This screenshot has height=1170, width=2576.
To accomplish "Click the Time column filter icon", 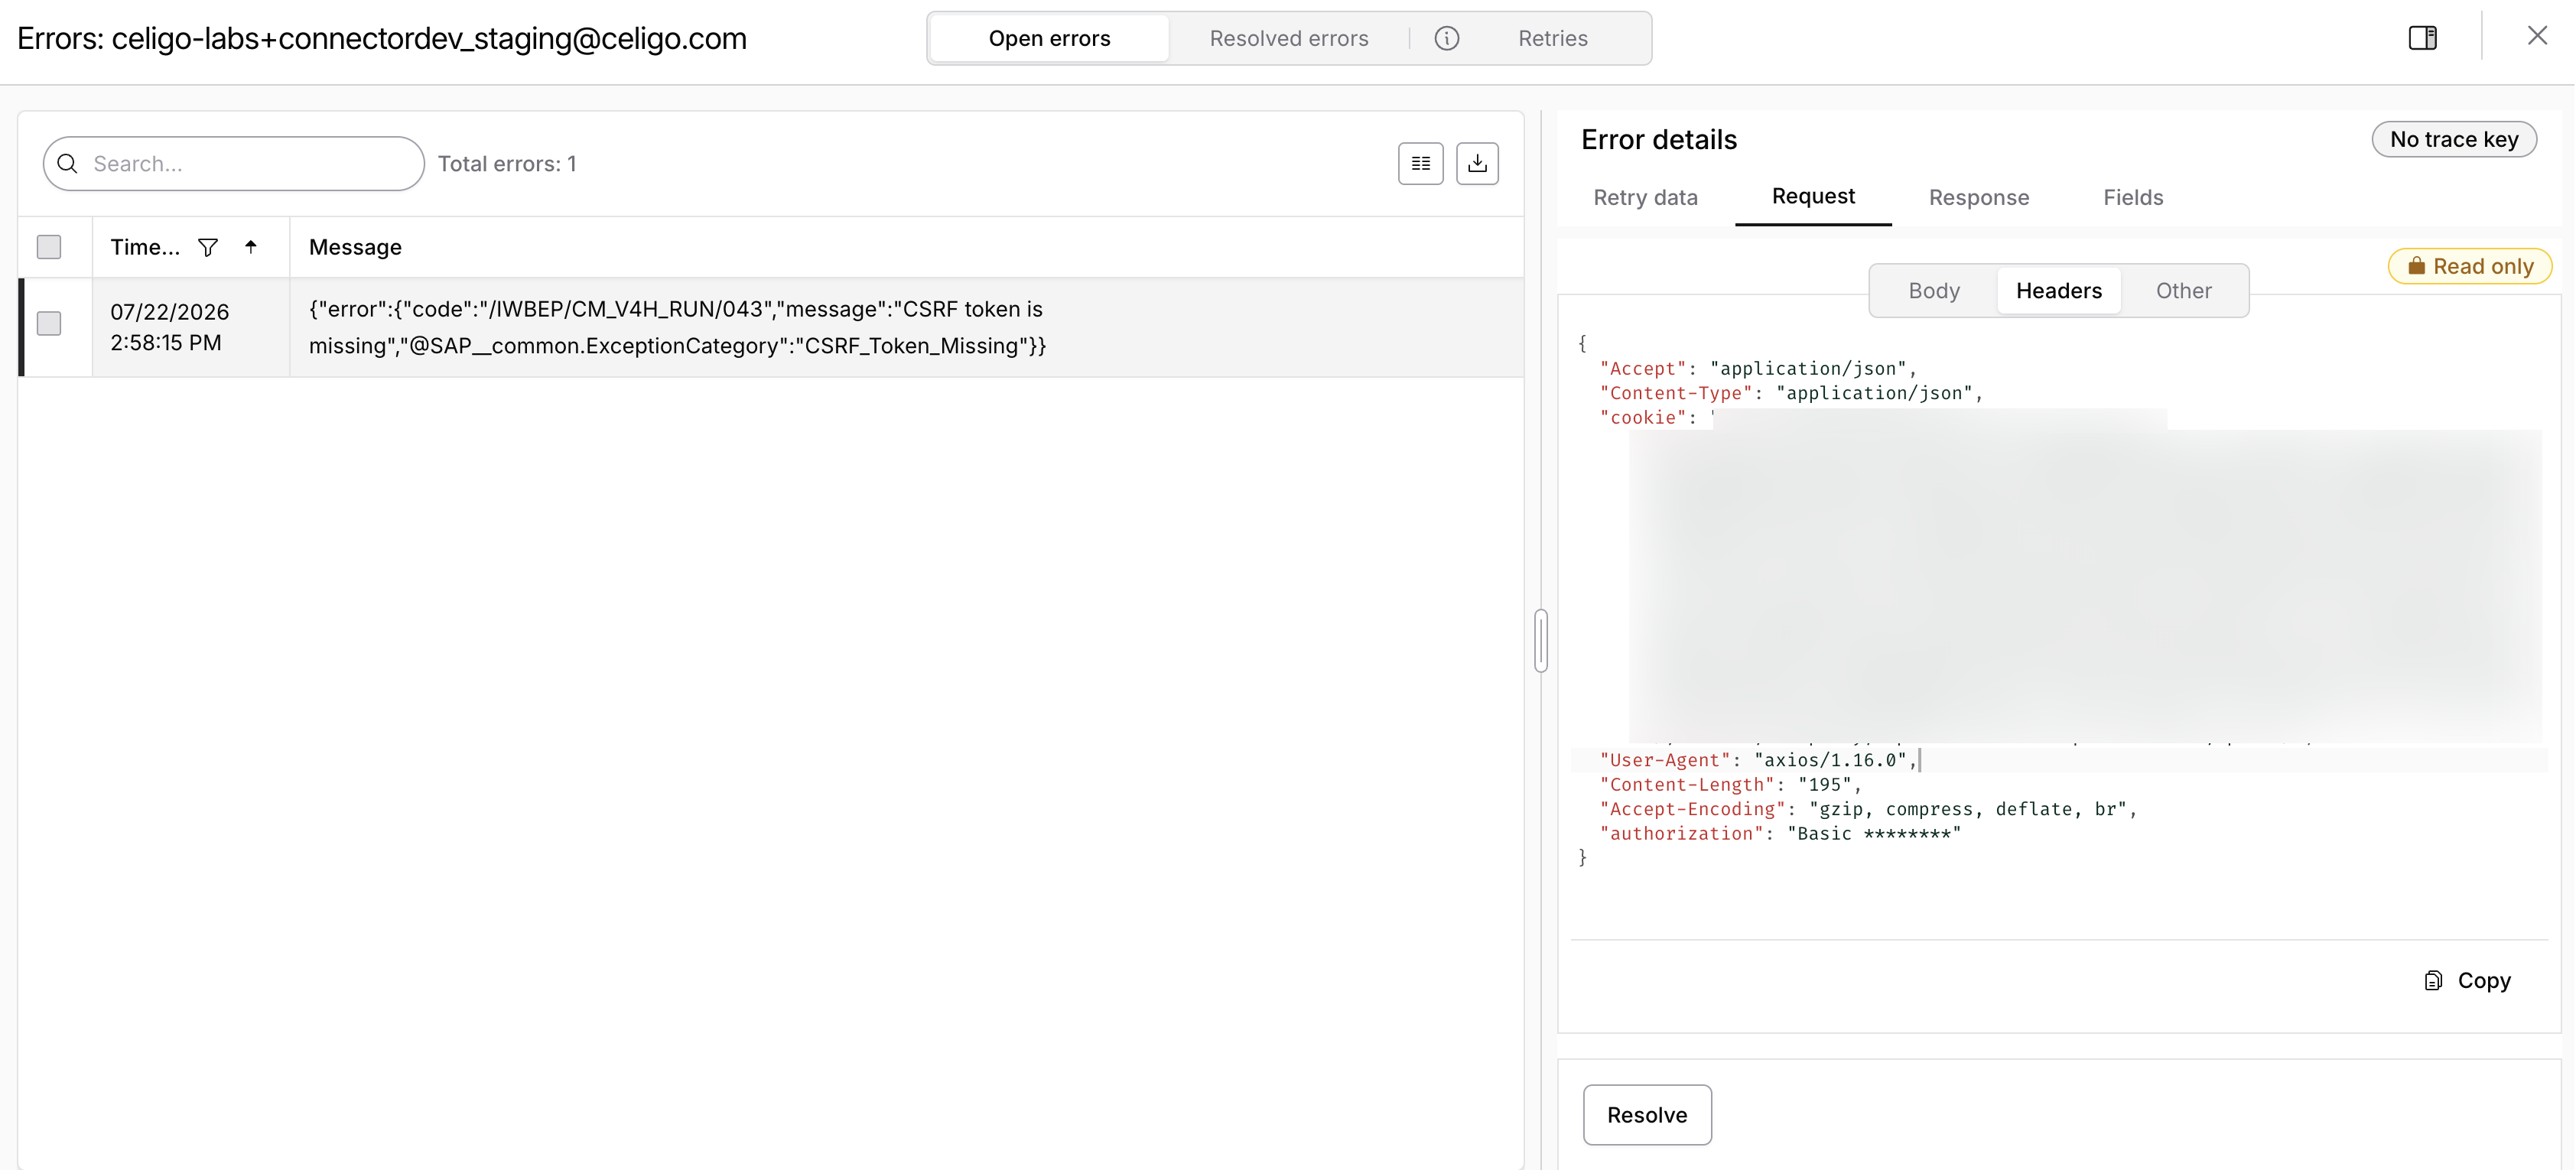I will coord(208,247).
